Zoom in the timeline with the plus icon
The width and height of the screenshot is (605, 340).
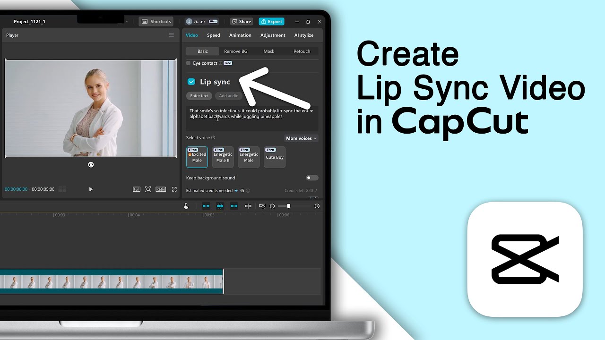click(x=317, y=206)
